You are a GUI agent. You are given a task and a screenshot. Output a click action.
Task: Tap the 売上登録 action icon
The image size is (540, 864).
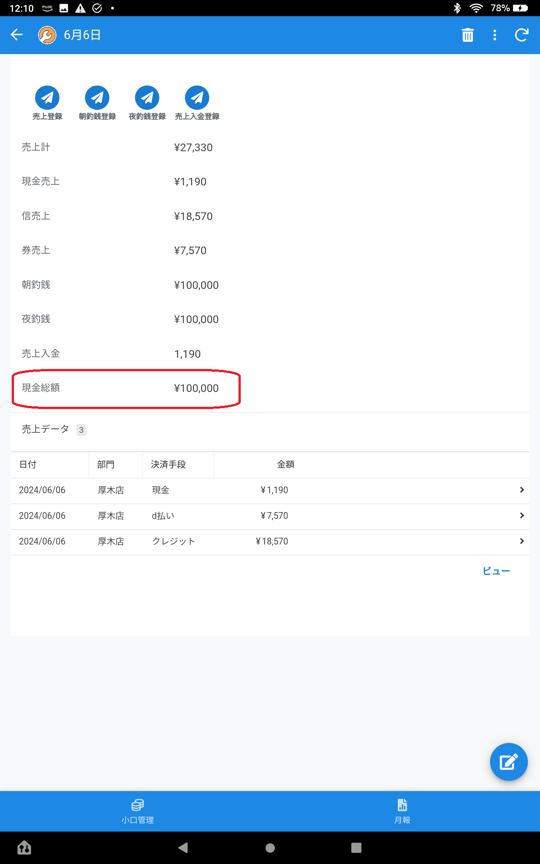[47, 98]
